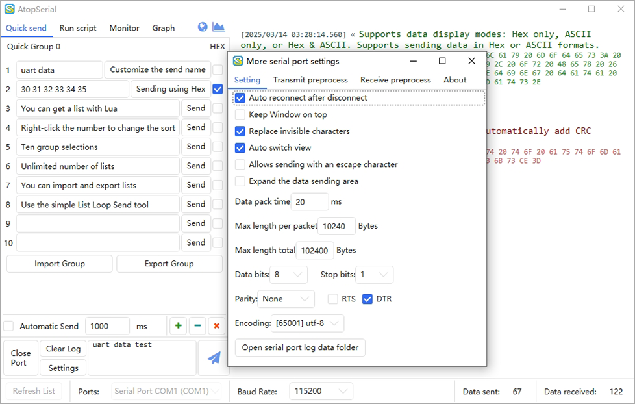Click the Max length total field
This screenshot has width=635, height=404.
[315, 251]
